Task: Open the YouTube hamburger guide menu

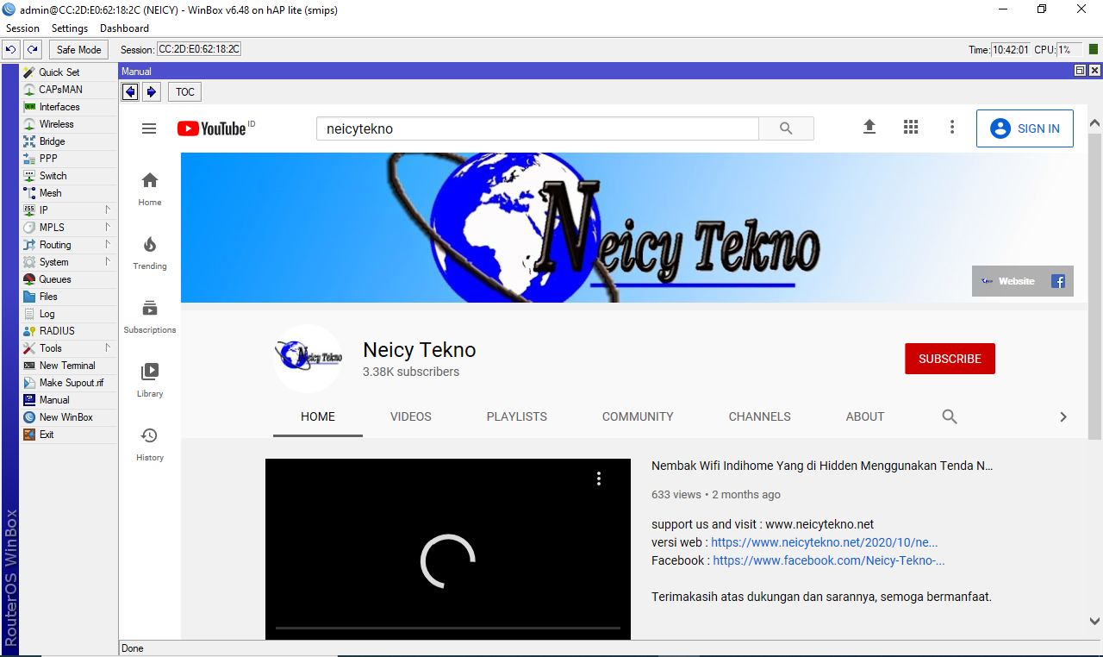Action: (149, 128)
